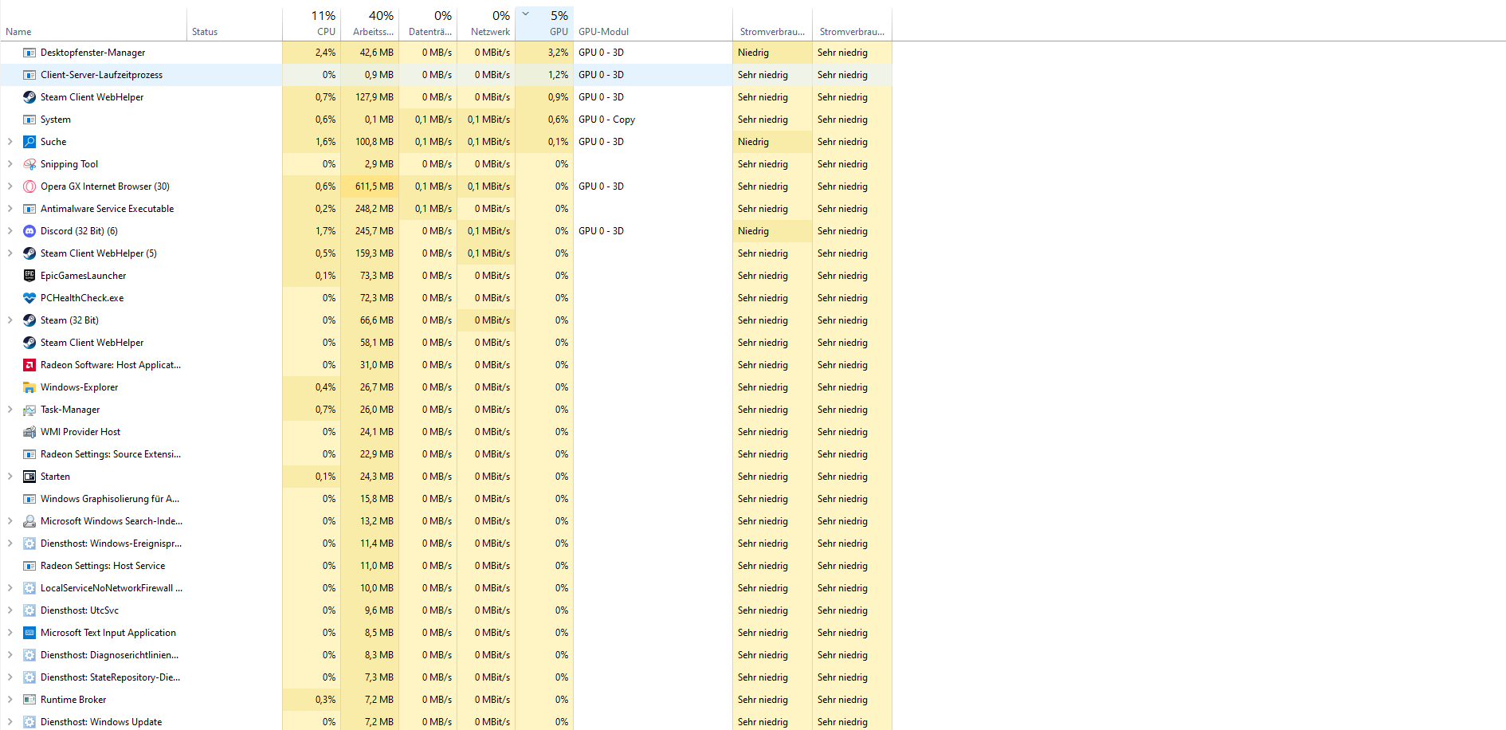The height and width of the screenshot is (730, 1506).
Task: Expand Diensthost: StateRepository group
Action: click(10, 677)
